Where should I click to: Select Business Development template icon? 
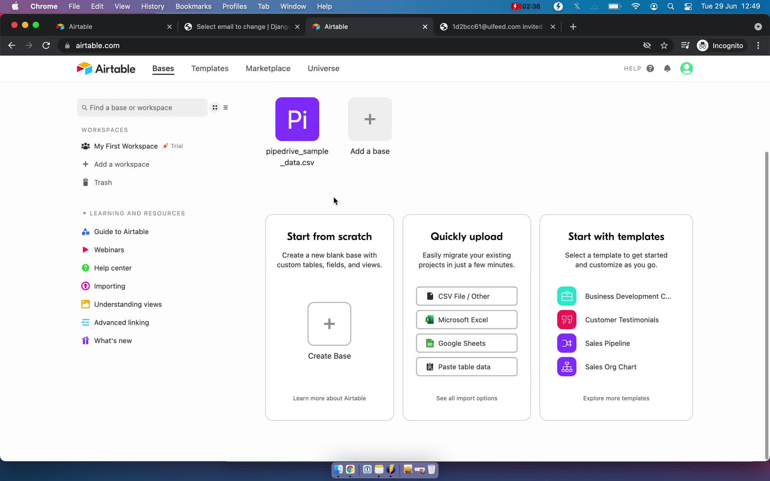(567, 296)
